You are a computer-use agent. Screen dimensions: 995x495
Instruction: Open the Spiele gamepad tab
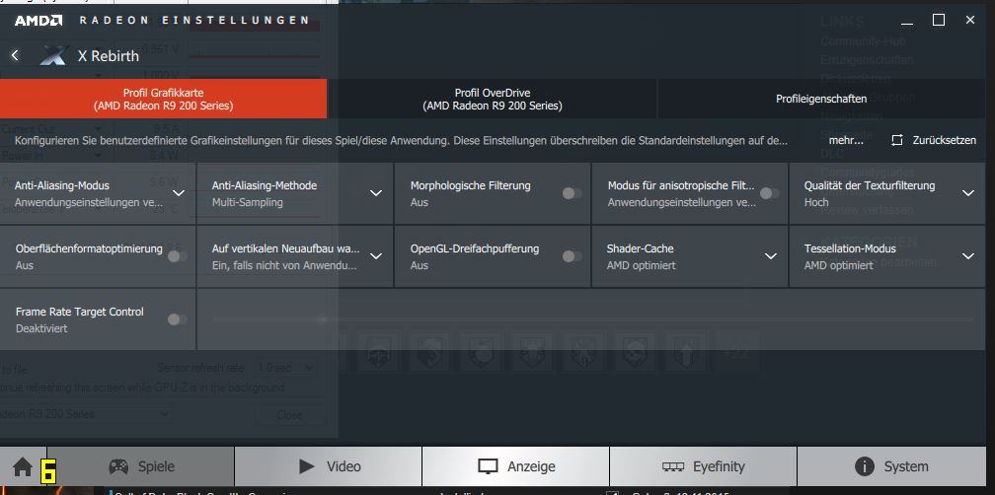[x=141, y=466]
